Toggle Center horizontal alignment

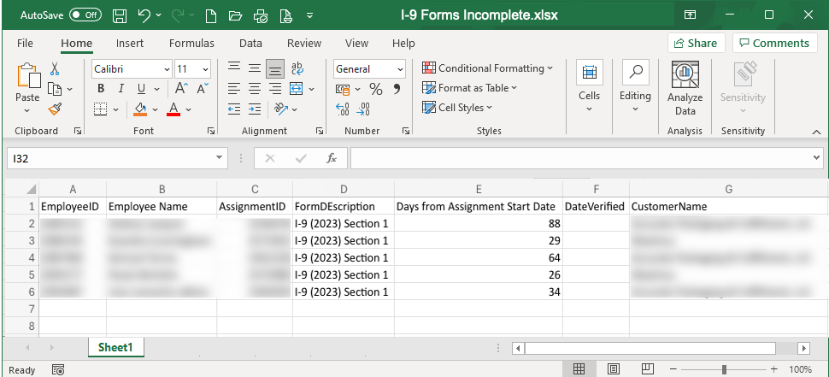click(255, 89)
